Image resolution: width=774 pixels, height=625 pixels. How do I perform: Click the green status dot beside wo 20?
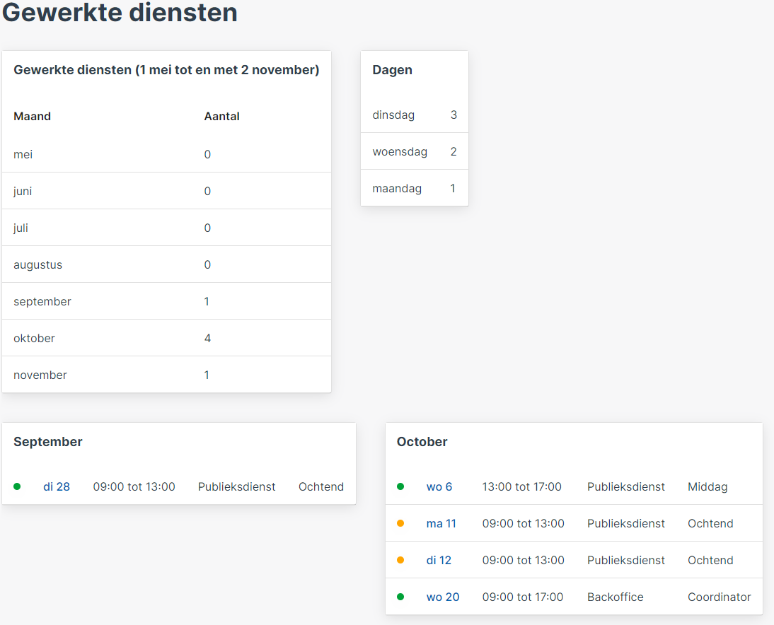[x=400, y=597]
